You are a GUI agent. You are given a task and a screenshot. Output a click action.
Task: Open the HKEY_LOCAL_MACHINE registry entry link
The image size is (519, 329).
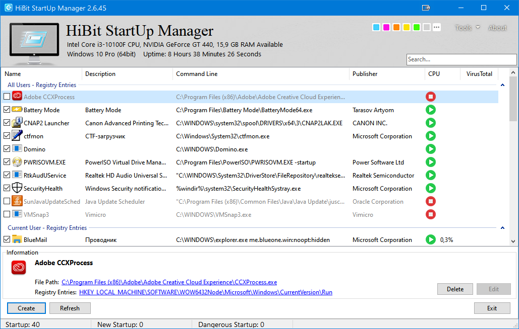tap(206, 292)
